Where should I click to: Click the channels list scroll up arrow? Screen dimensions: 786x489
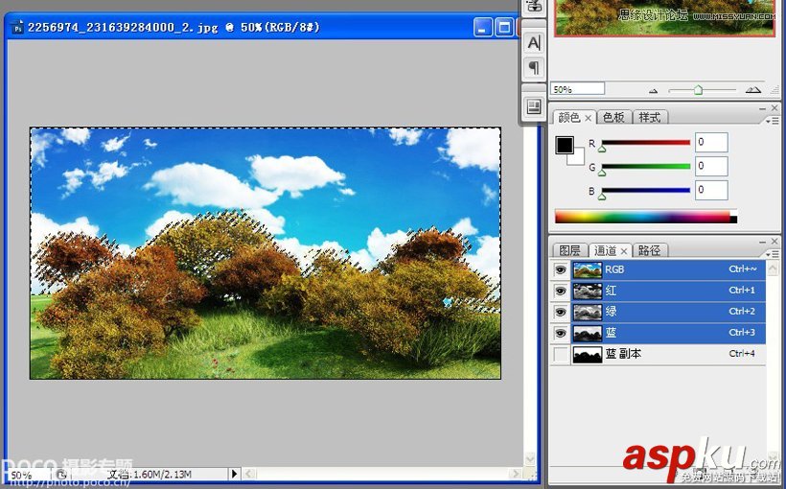tap(773, 268)
